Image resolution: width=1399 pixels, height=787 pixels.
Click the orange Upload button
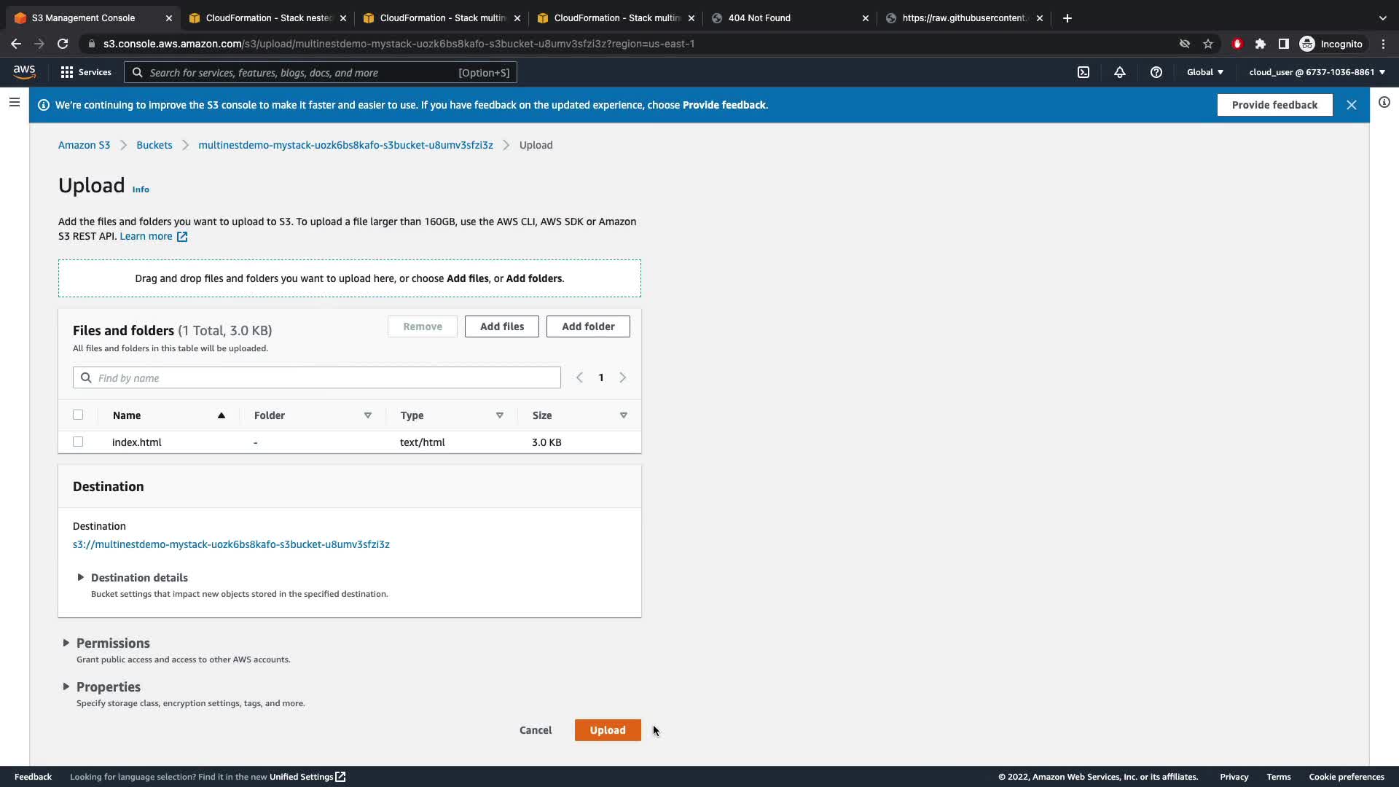pyautogui.click(x=607, y=730)
